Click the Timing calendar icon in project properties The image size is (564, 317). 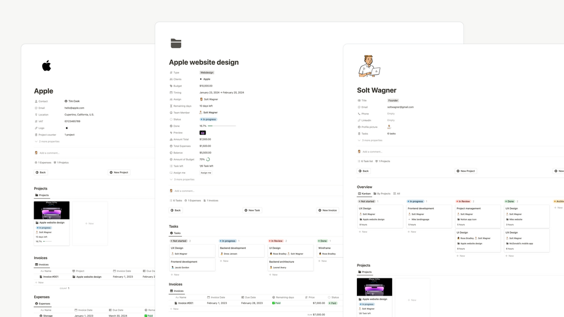pyautogui.click(x=171, y=93)
